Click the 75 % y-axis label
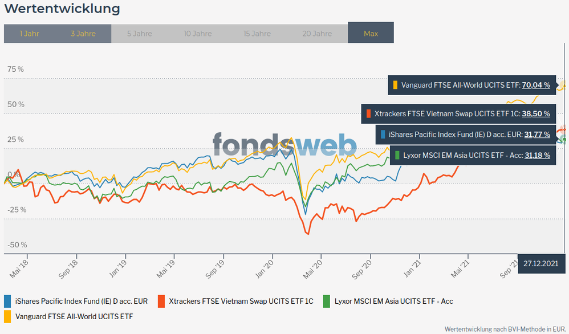 tap(15, 70)
